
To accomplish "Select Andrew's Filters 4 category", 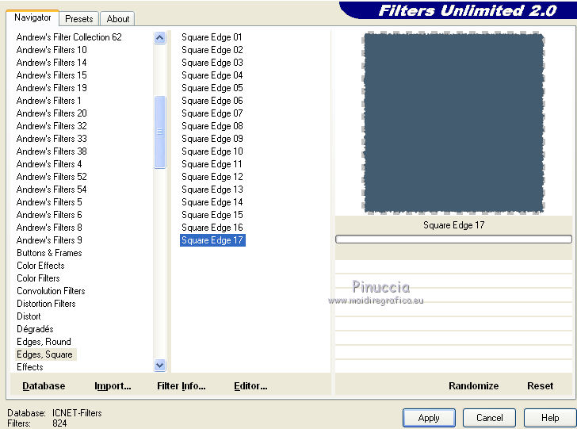I will pos(49,164).
